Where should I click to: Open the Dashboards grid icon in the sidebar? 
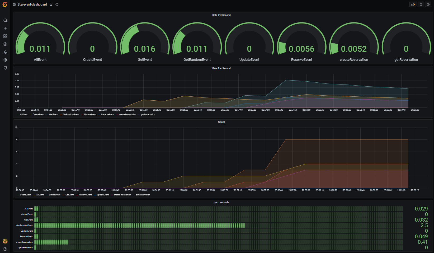[x=5, y=36]
